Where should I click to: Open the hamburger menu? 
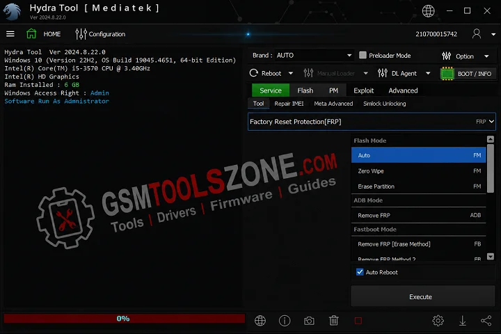click(10, 34)
